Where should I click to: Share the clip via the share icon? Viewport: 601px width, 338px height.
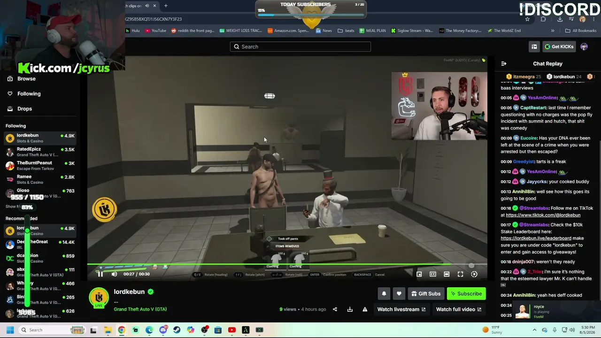335,309
